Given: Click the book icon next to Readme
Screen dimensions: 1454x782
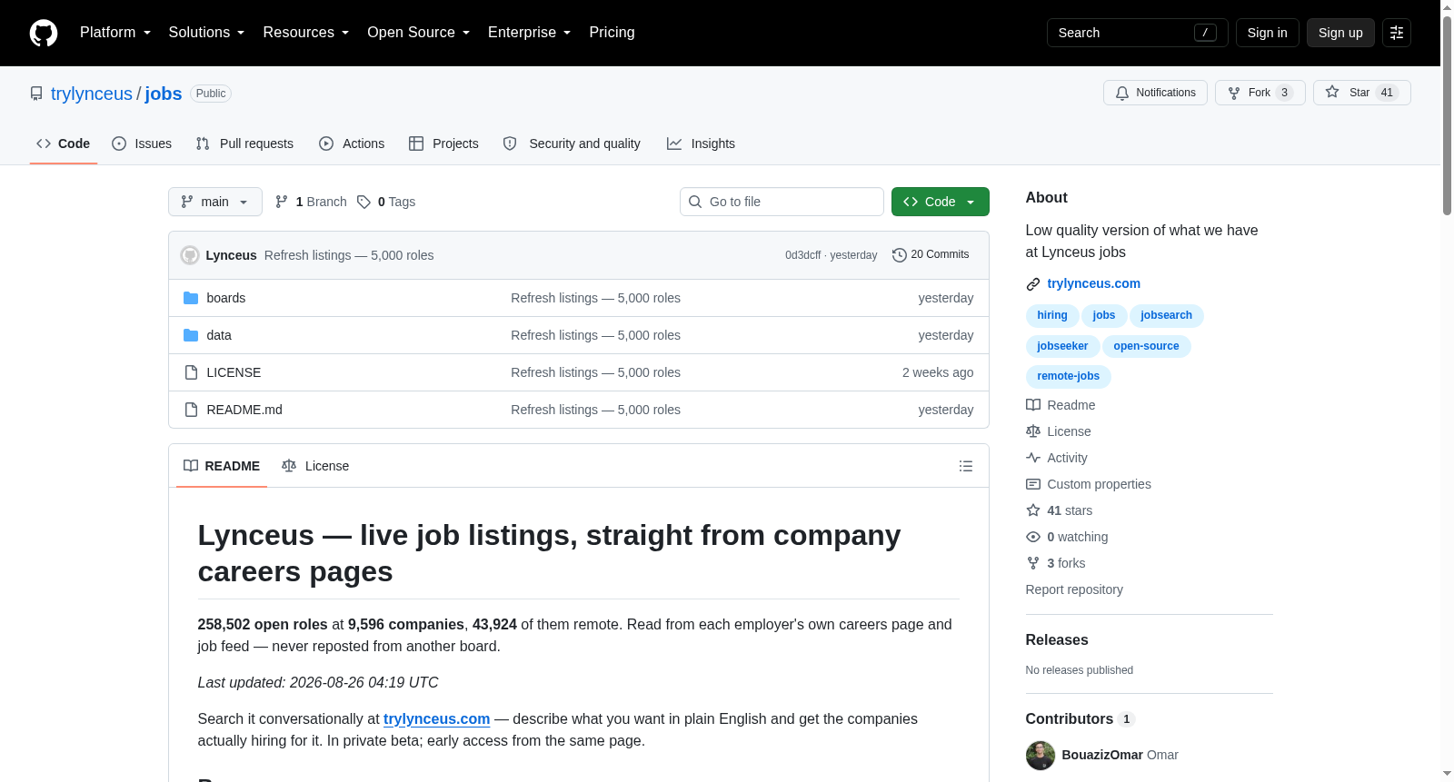Looking at the screenshot, I should [x=1033, y=405].
